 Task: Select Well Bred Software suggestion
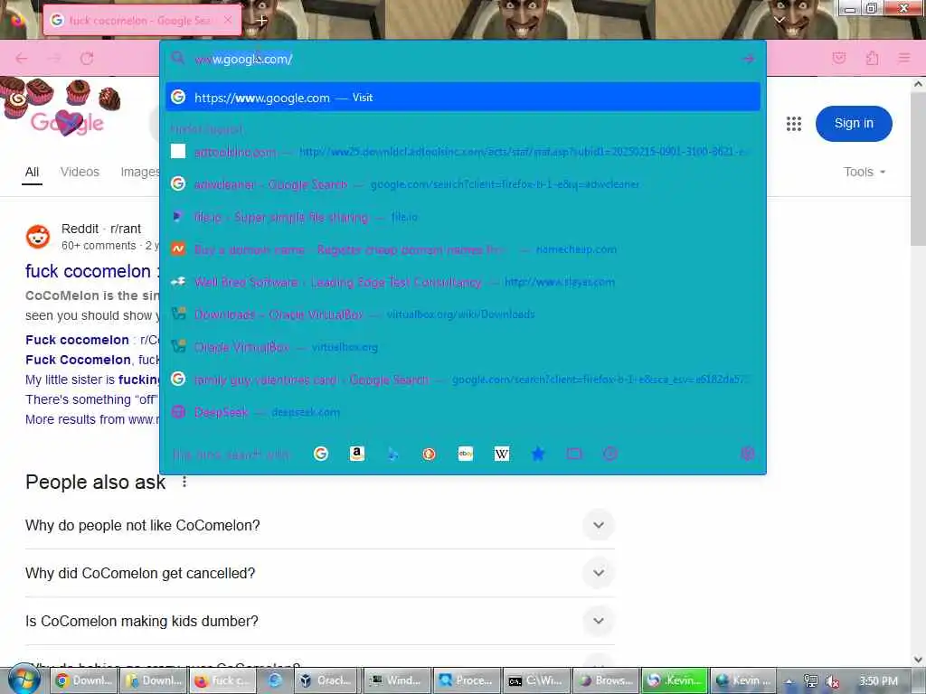click(x=462, y=282)
